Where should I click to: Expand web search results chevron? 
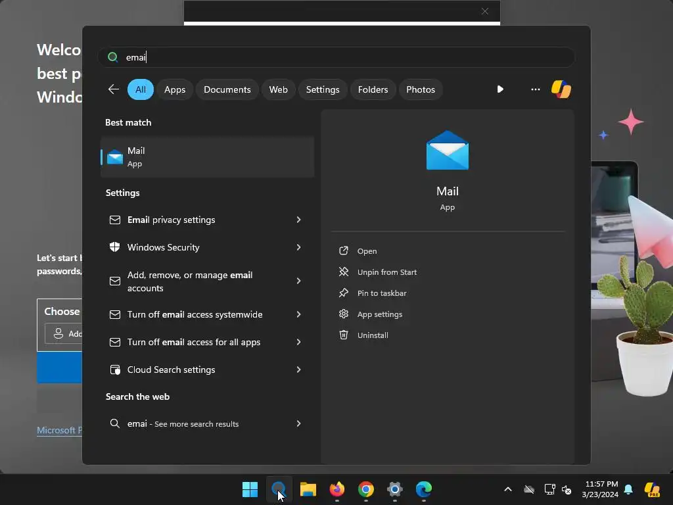[299, 424]
